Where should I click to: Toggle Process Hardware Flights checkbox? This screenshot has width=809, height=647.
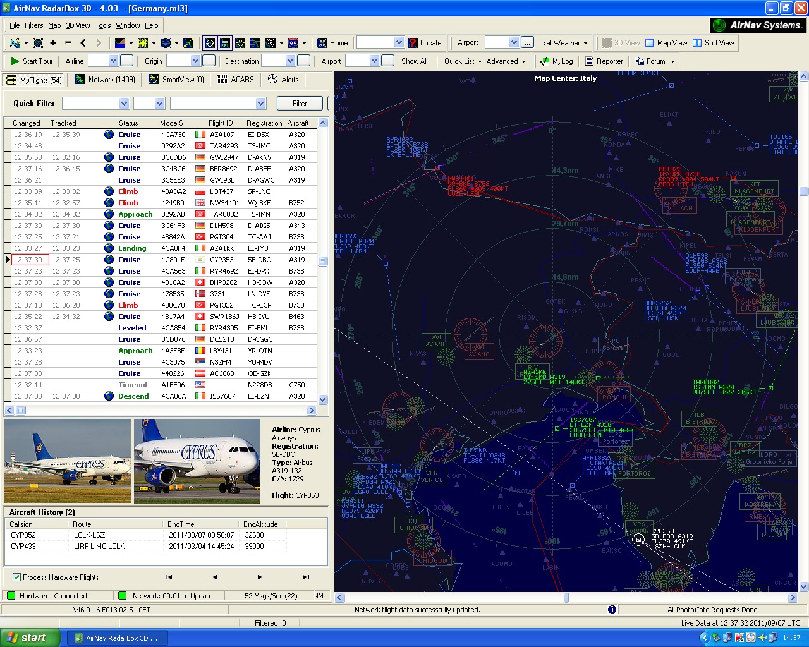16,577
